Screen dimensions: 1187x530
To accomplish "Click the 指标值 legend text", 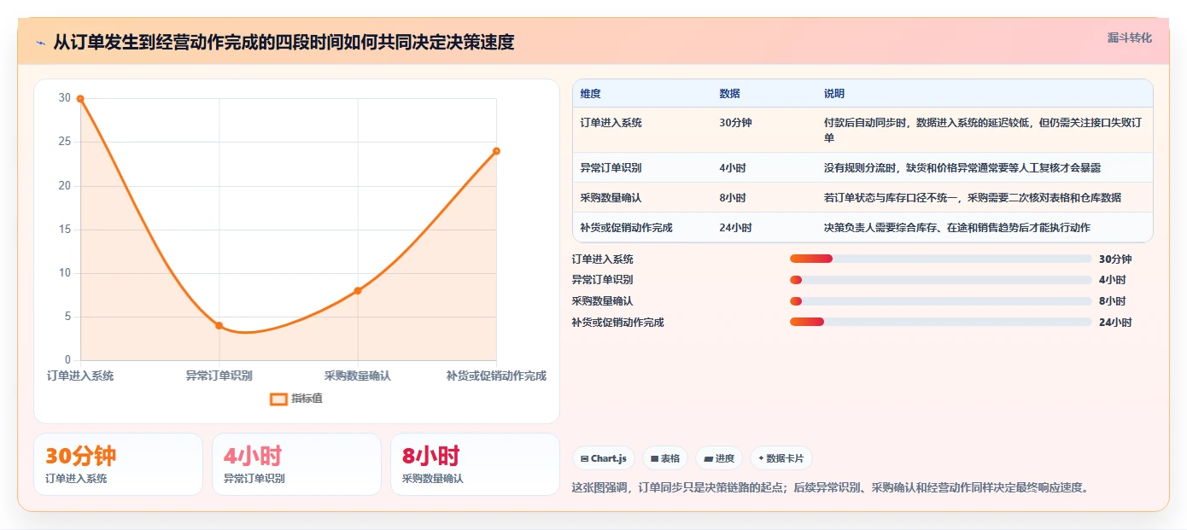I will tap(307, 399).
